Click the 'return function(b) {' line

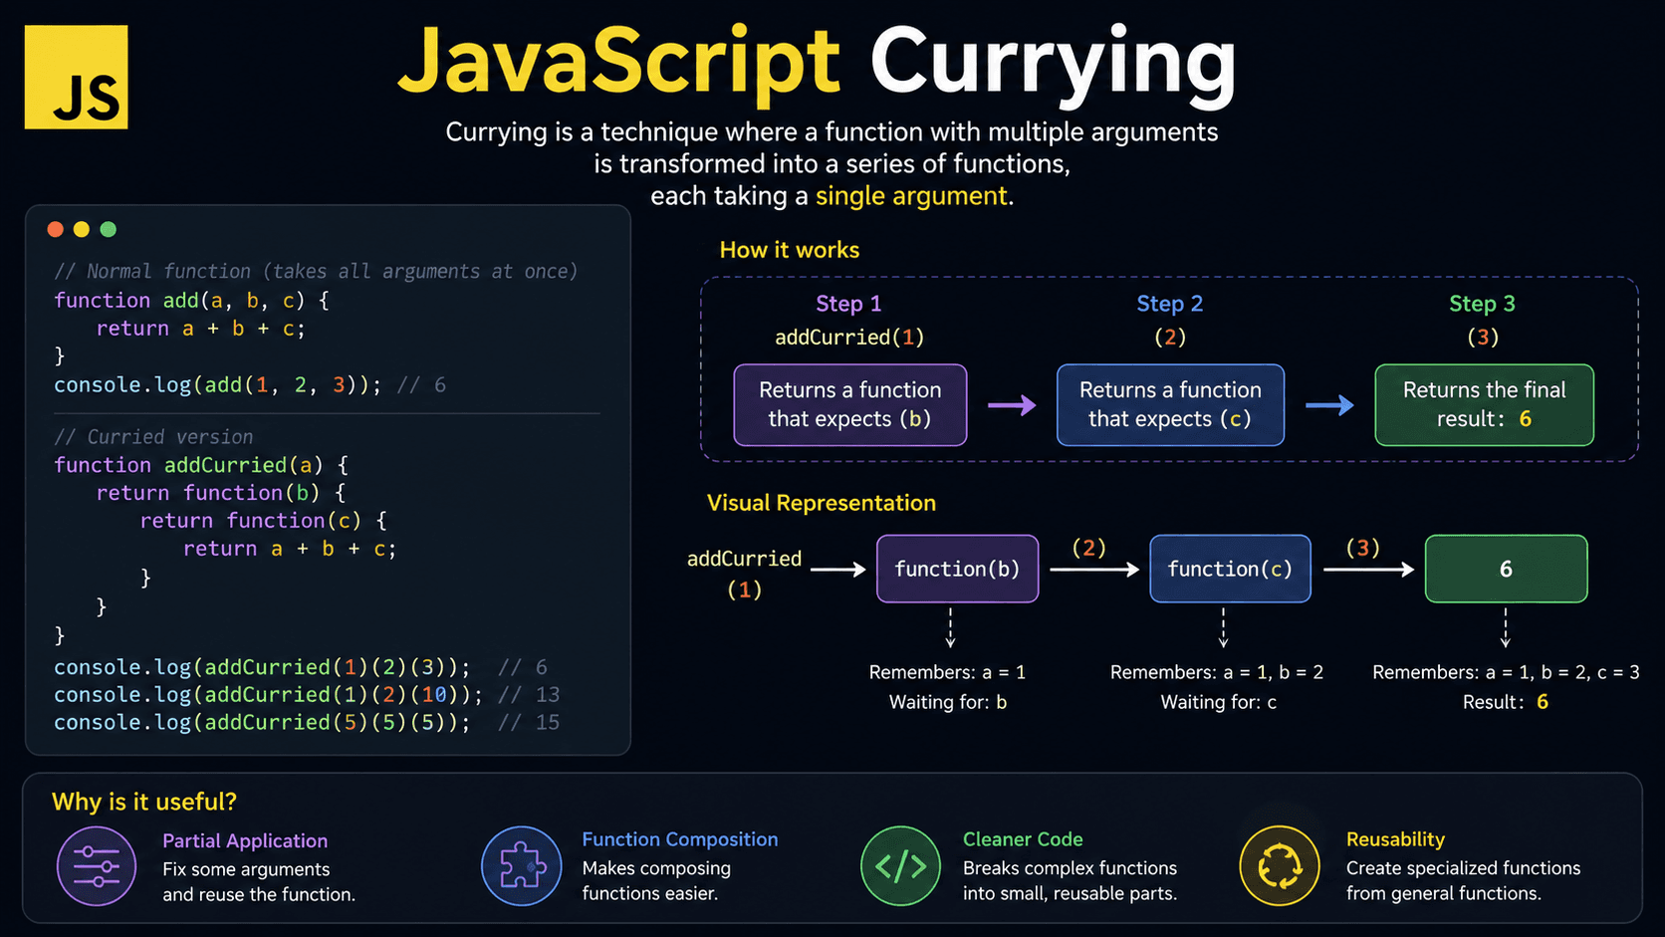(221, 493)
